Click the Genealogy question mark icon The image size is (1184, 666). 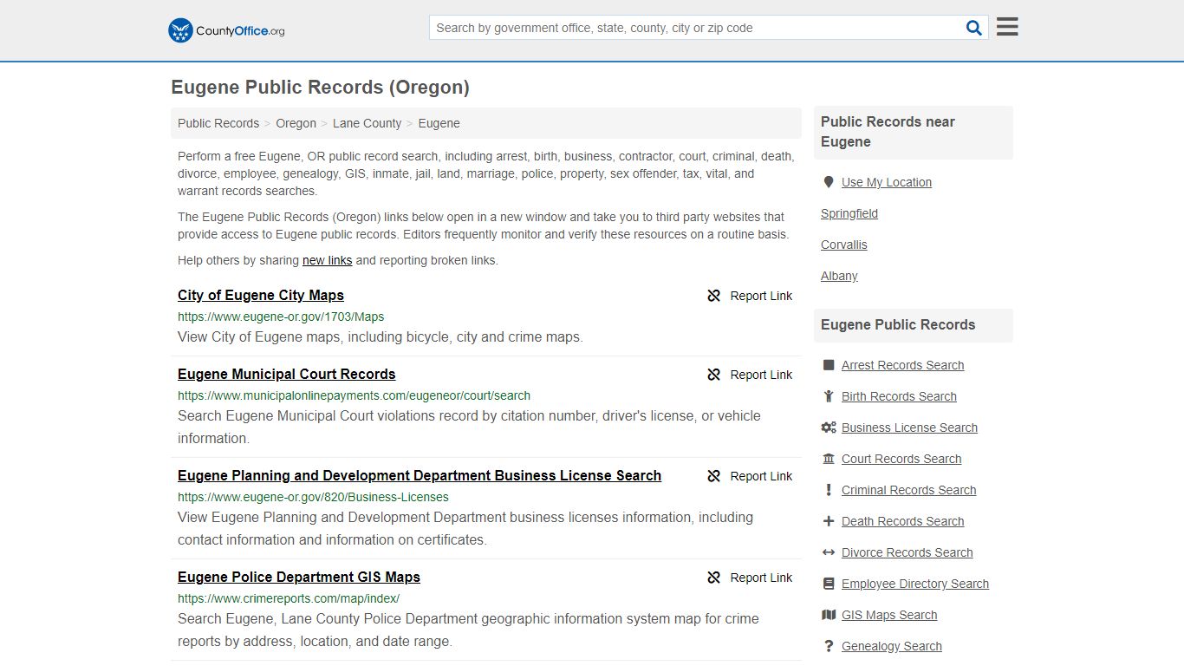(829, 646)
